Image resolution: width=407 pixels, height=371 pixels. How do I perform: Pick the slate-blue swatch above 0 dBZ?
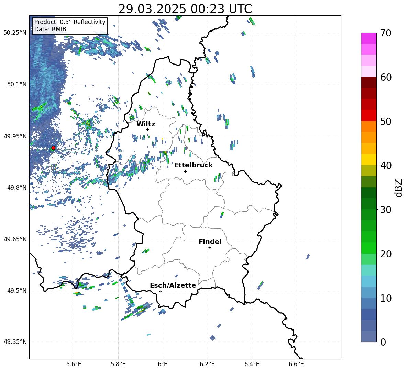click(368, 336)
